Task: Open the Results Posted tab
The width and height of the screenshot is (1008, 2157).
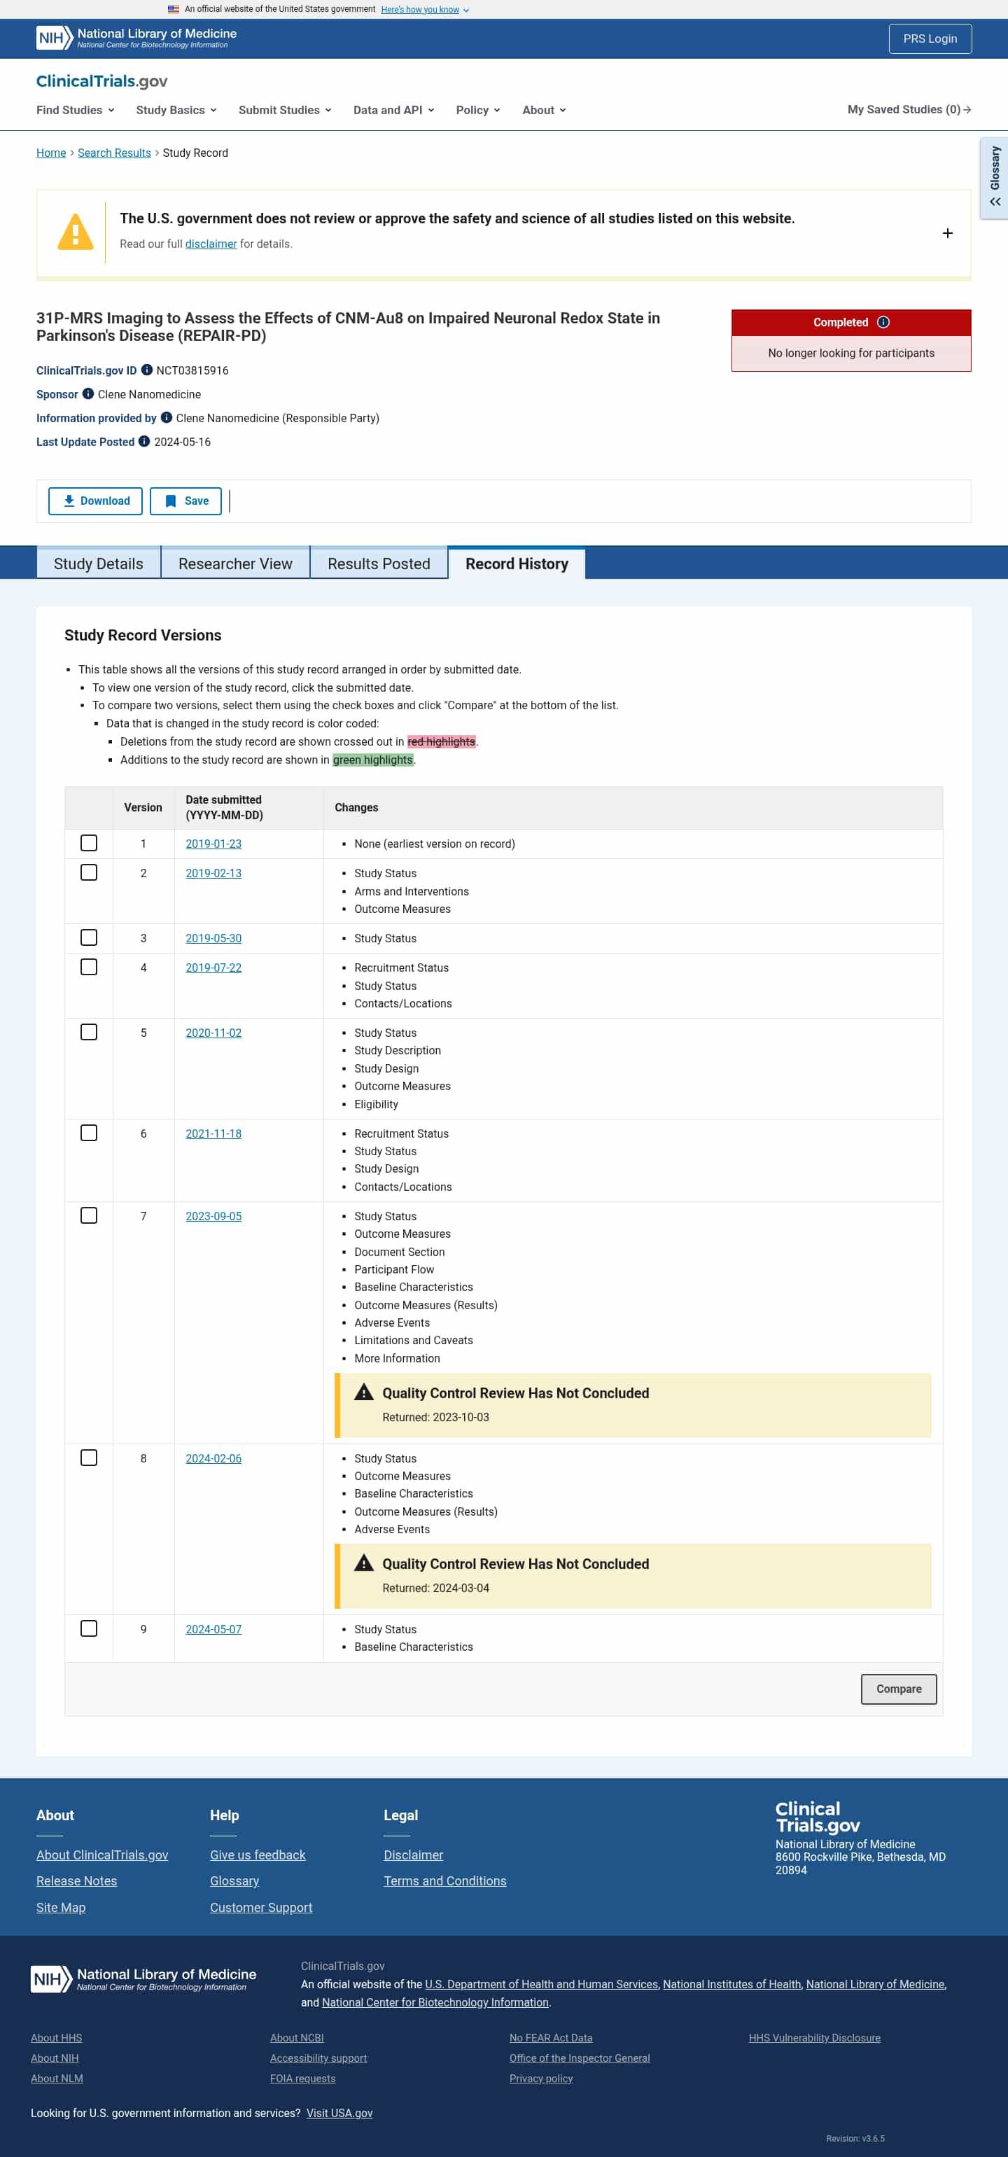Action: (x=379, y=564)
